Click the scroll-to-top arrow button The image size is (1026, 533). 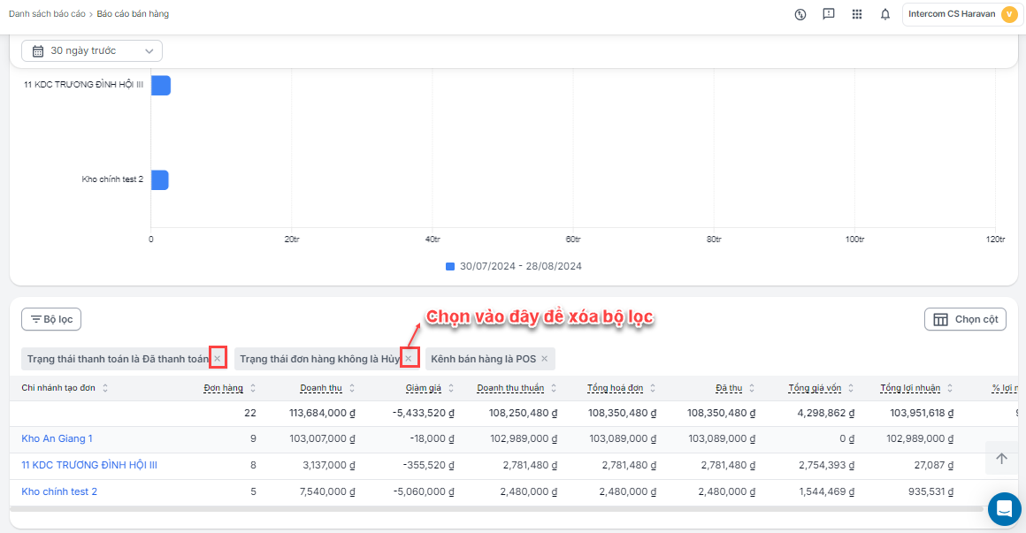click(x=1001, y=458)
